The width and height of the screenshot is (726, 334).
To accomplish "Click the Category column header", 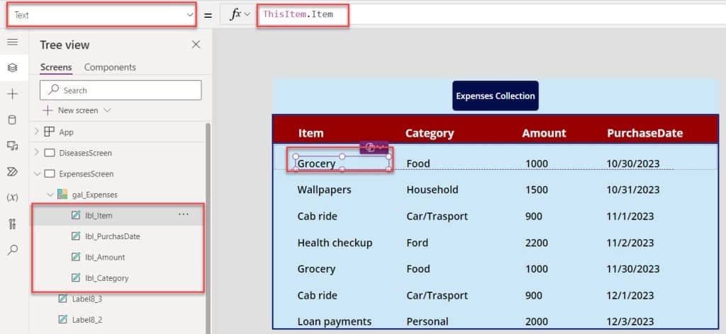I will (x=430, y=133).
